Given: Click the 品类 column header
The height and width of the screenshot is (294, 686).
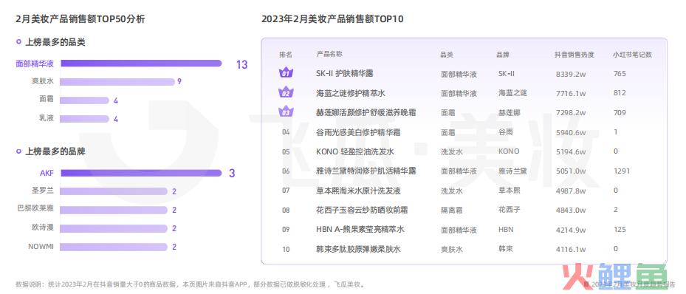Looking at the screenshot, I should tap(447, 55).
